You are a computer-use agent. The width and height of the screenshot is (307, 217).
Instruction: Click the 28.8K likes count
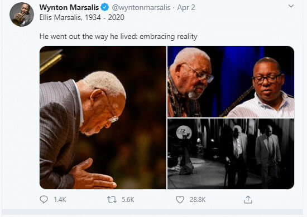coord(198,200)
